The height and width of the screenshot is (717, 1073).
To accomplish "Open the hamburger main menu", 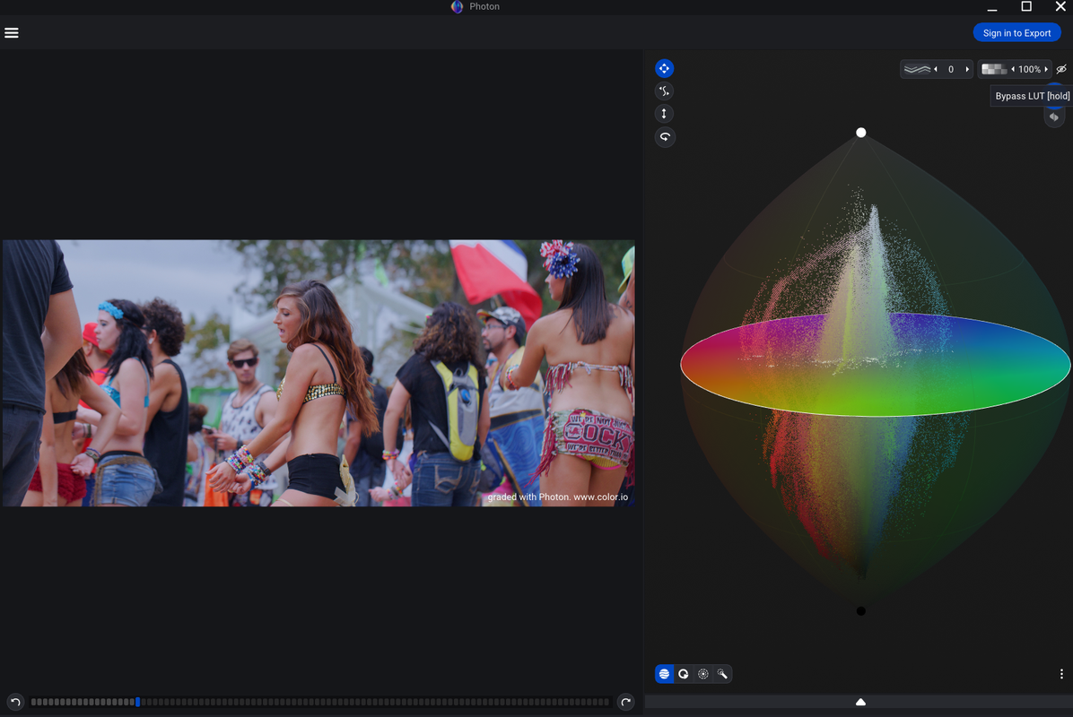I will click(x=12, y=33).
